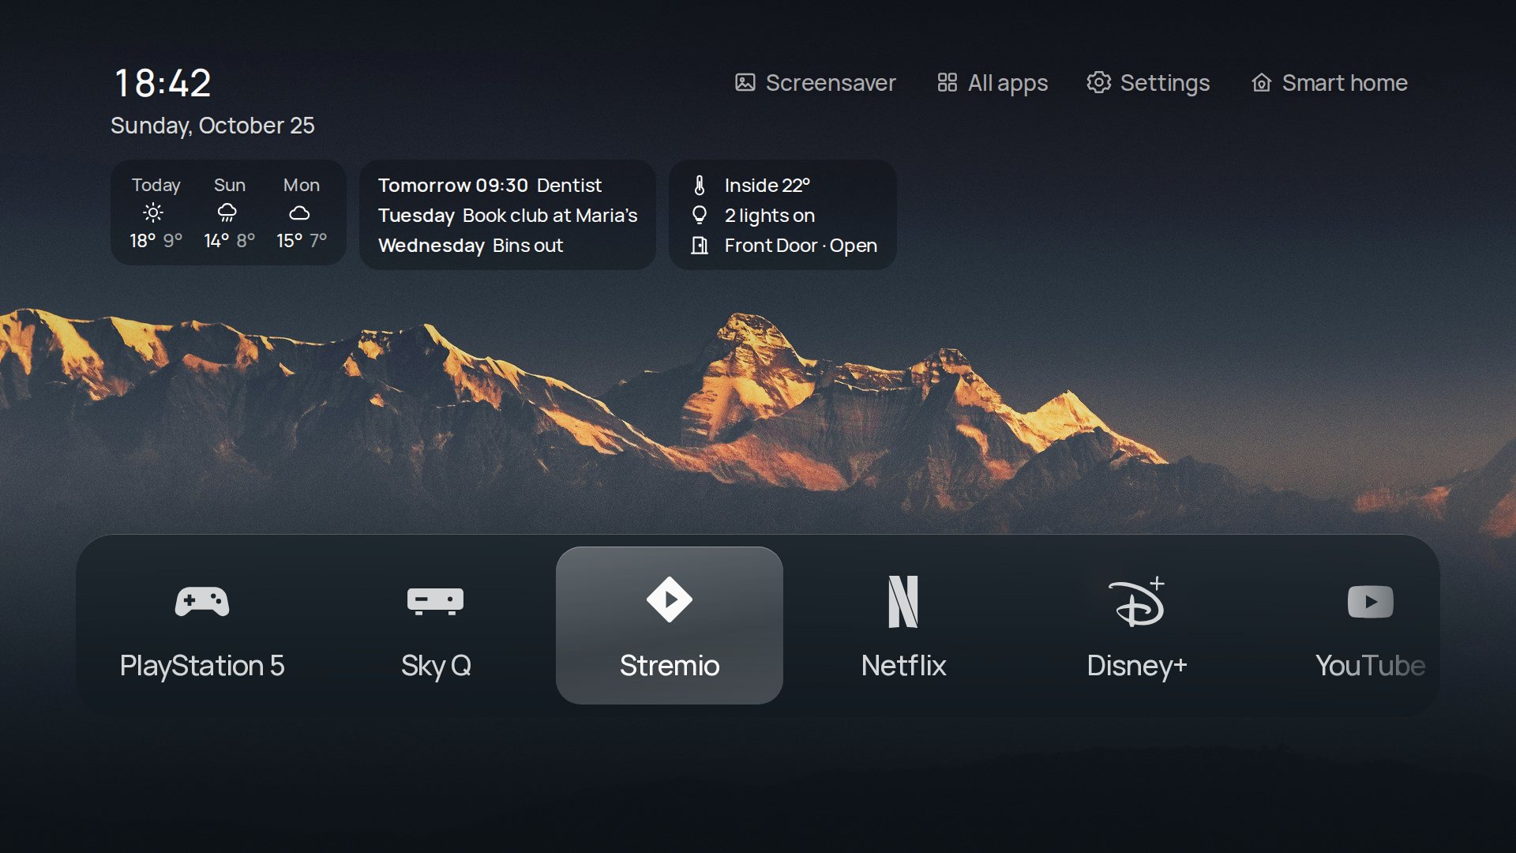Click the Settings gear icon

1098,82
